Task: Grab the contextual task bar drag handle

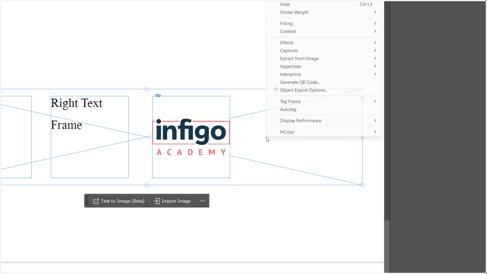Action: coord(87,201)
